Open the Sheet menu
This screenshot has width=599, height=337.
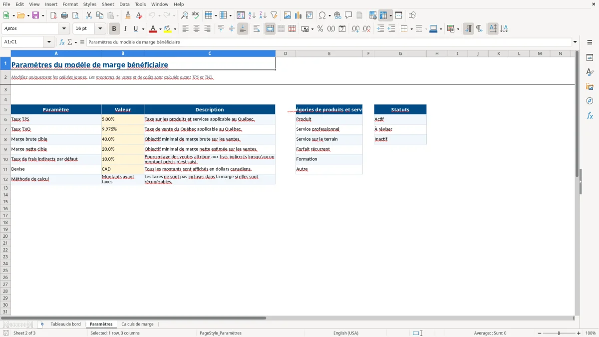point(108,4)
